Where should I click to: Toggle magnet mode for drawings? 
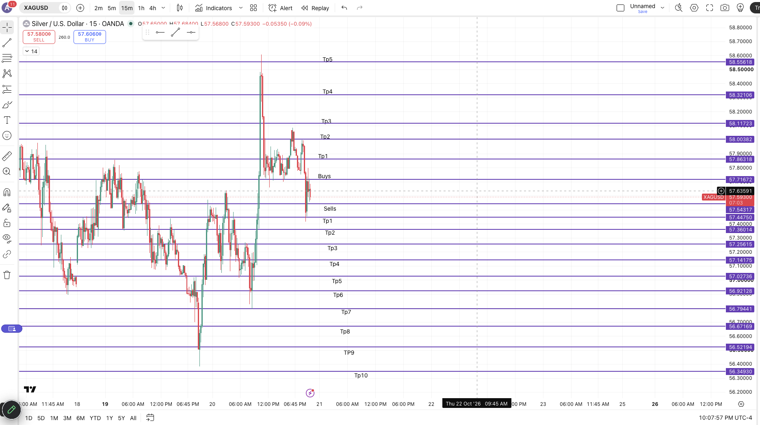pos(7,192)
